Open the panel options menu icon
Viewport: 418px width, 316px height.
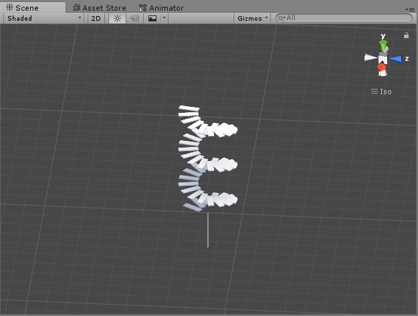coord(410,9)
